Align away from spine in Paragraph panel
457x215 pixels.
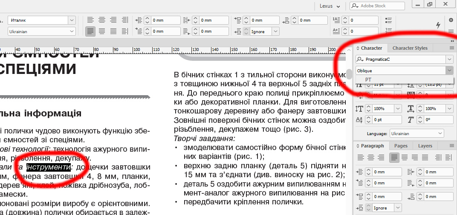(x=448, y=158)
